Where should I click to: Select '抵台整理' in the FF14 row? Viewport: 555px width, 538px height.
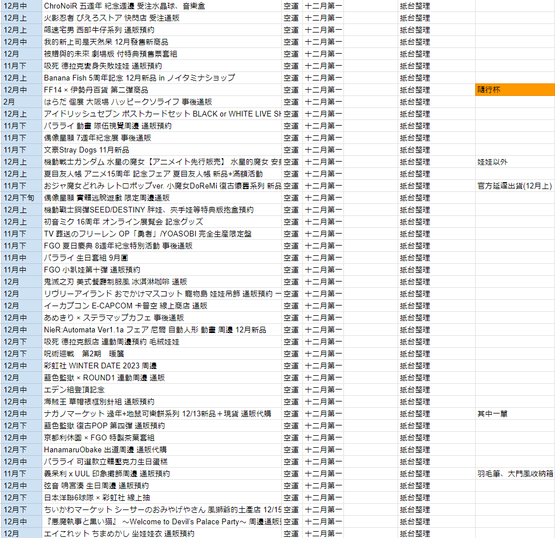[436, 90]
